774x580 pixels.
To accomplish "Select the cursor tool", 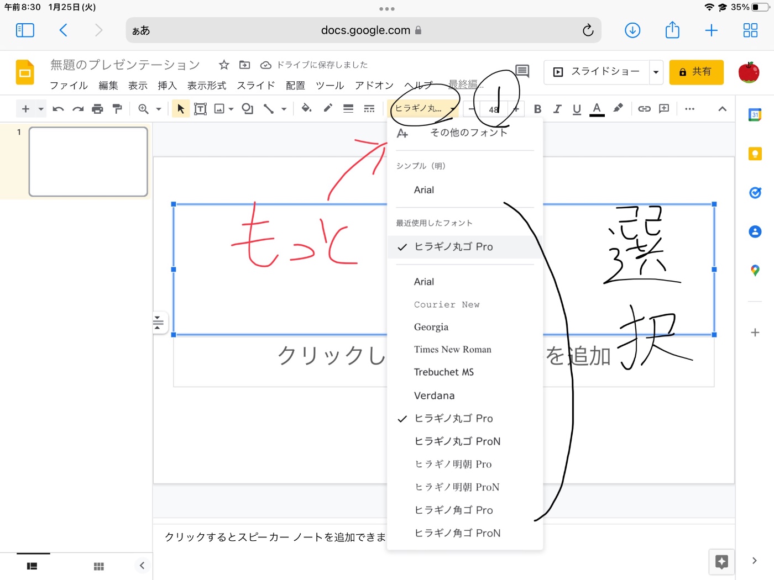I will [180, 109].
